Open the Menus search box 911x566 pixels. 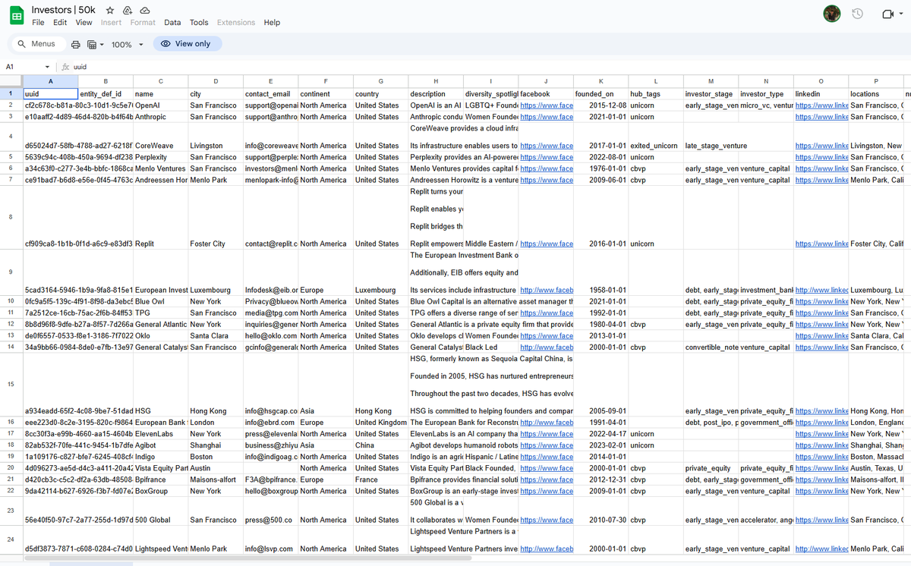pos(36,44)
